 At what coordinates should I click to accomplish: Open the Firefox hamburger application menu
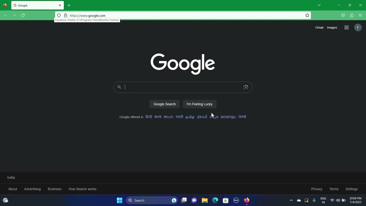[x=360, y=15]
